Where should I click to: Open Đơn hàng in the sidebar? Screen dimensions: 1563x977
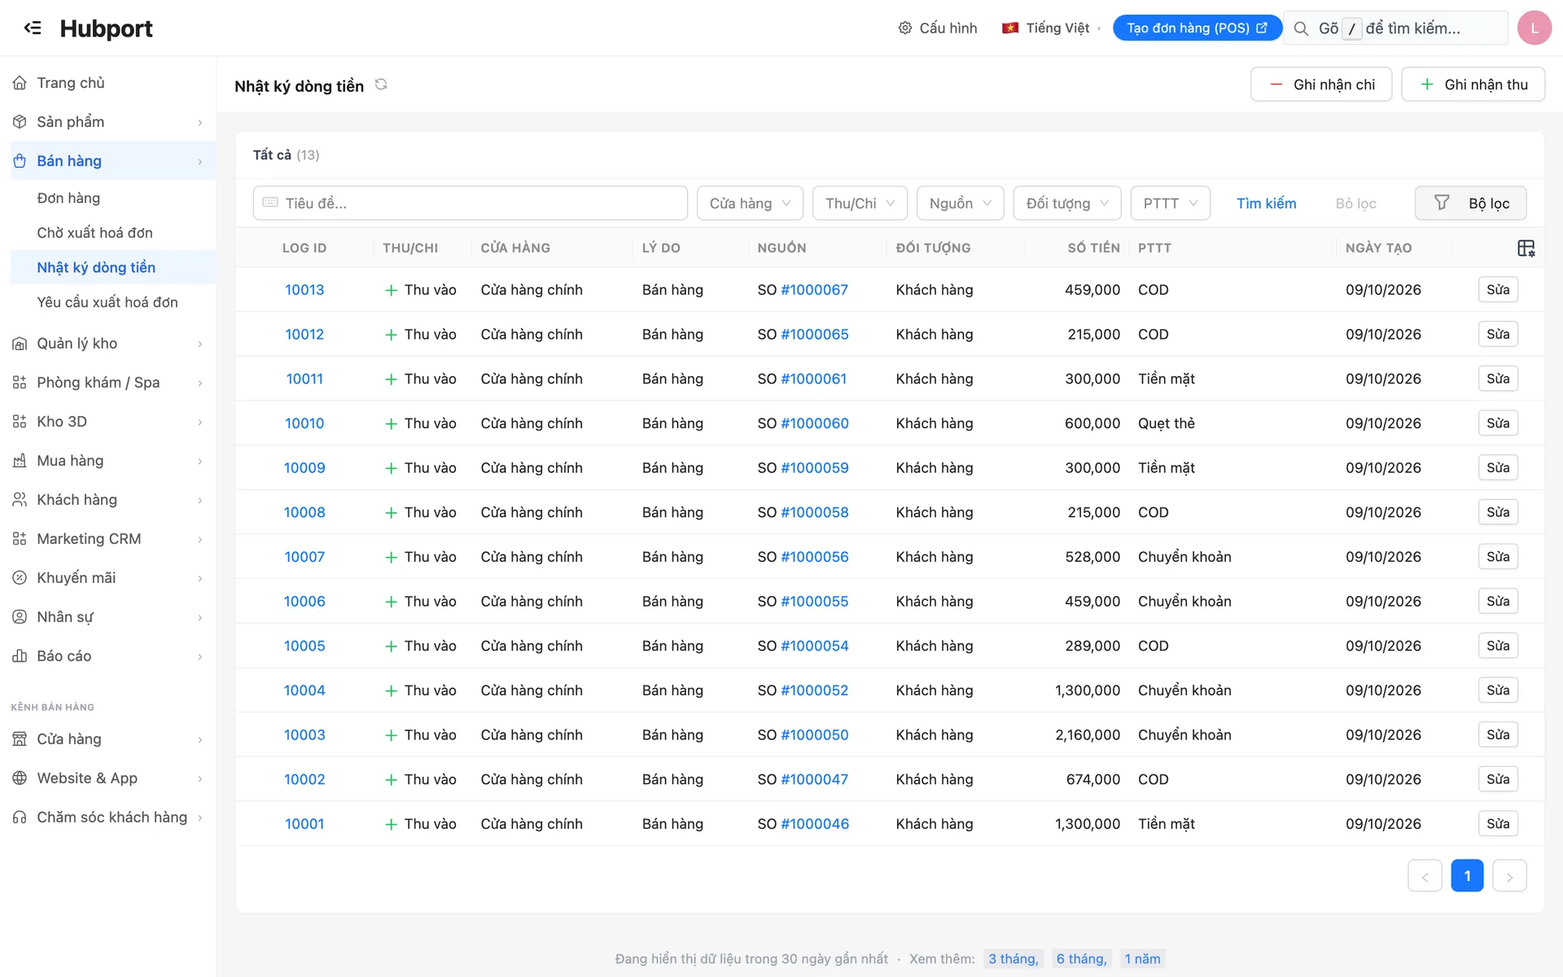(x=68, y=199)
